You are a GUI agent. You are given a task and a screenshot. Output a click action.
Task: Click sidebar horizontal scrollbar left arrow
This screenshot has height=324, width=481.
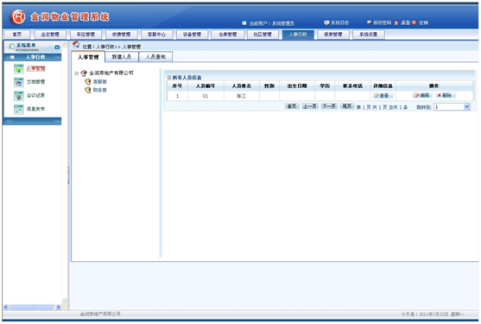(6, 307)
